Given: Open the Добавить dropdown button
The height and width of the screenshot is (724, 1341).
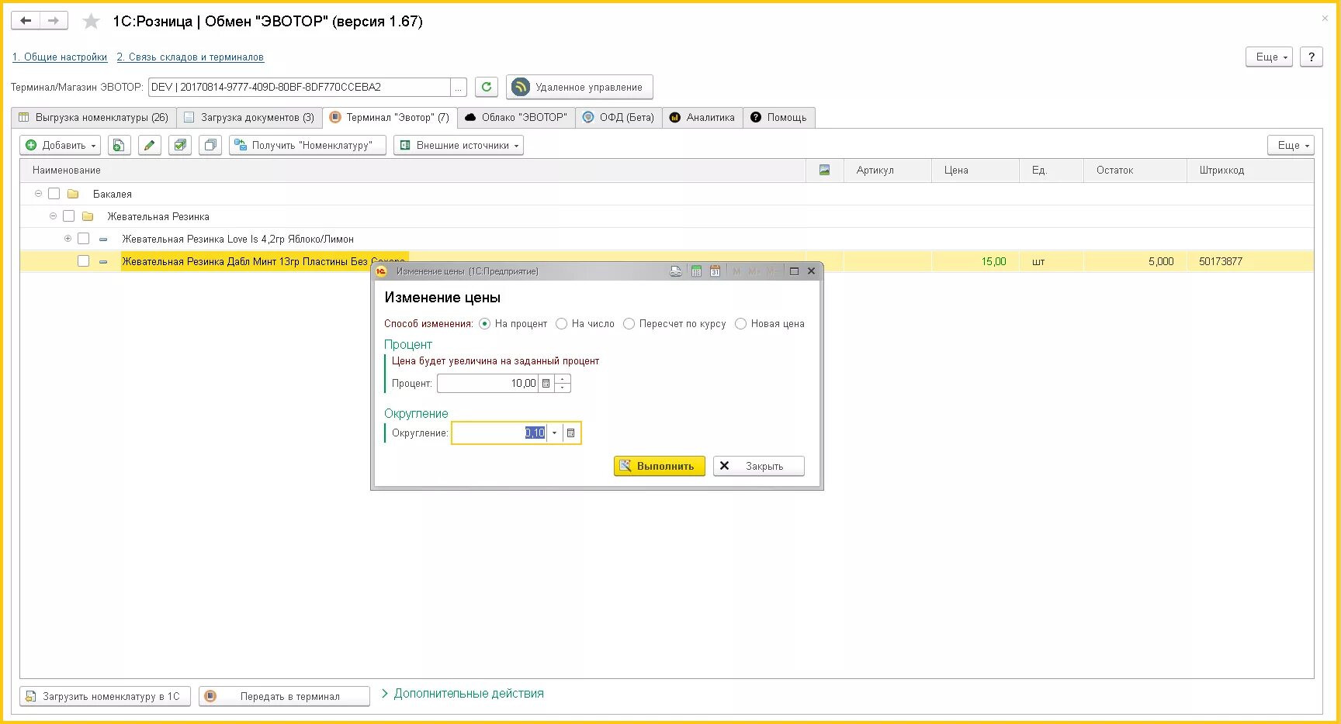Looking at the screenshot, I should (x=61, y=145).
